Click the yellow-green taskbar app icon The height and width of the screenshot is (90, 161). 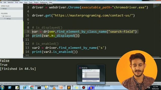tap(76, 87)
